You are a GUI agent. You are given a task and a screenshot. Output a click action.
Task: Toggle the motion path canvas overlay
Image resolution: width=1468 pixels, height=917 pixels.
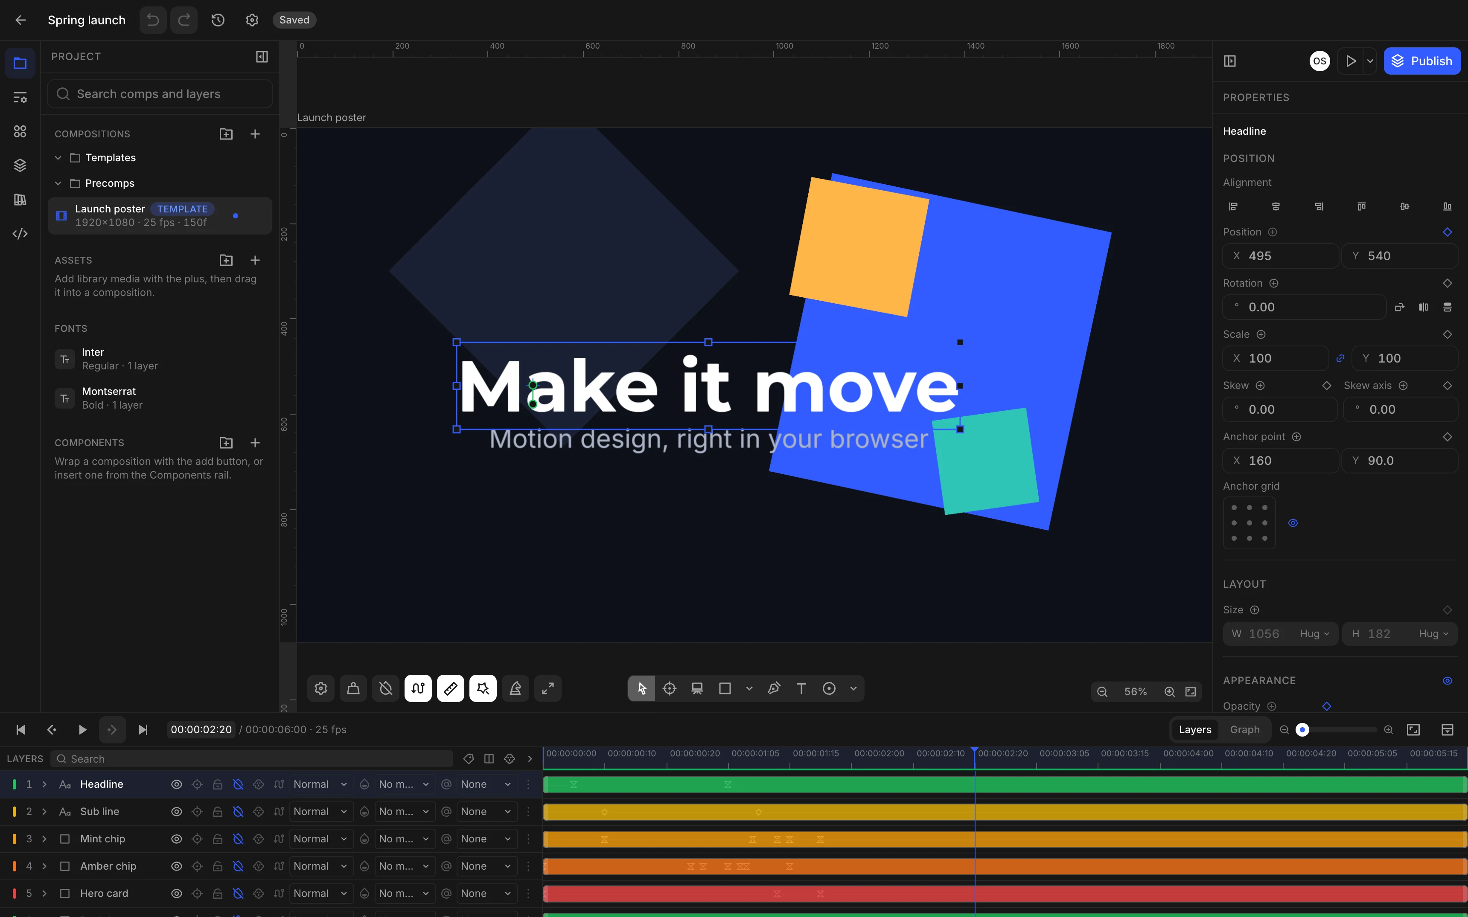[418, 688]
